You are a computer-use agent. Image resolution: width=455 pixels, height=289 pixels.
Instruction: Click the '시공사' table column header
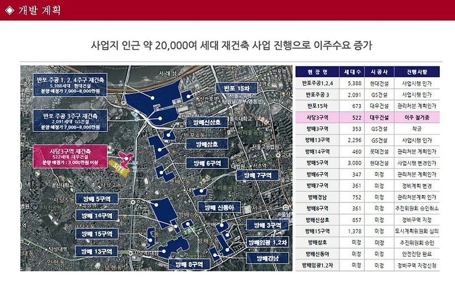379,71
